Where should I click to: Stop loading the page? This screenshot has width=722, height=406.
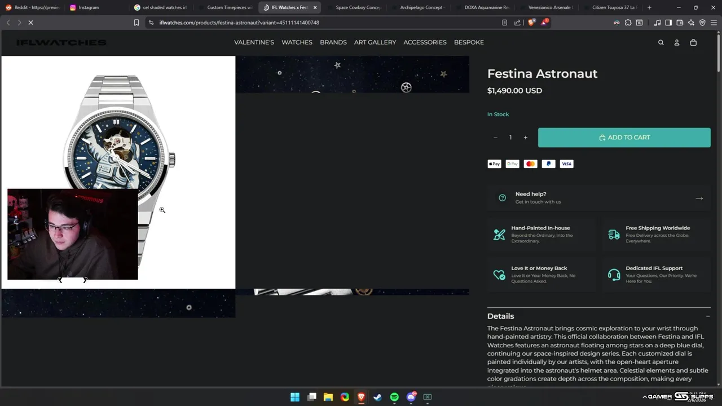[x=30, y=23]
